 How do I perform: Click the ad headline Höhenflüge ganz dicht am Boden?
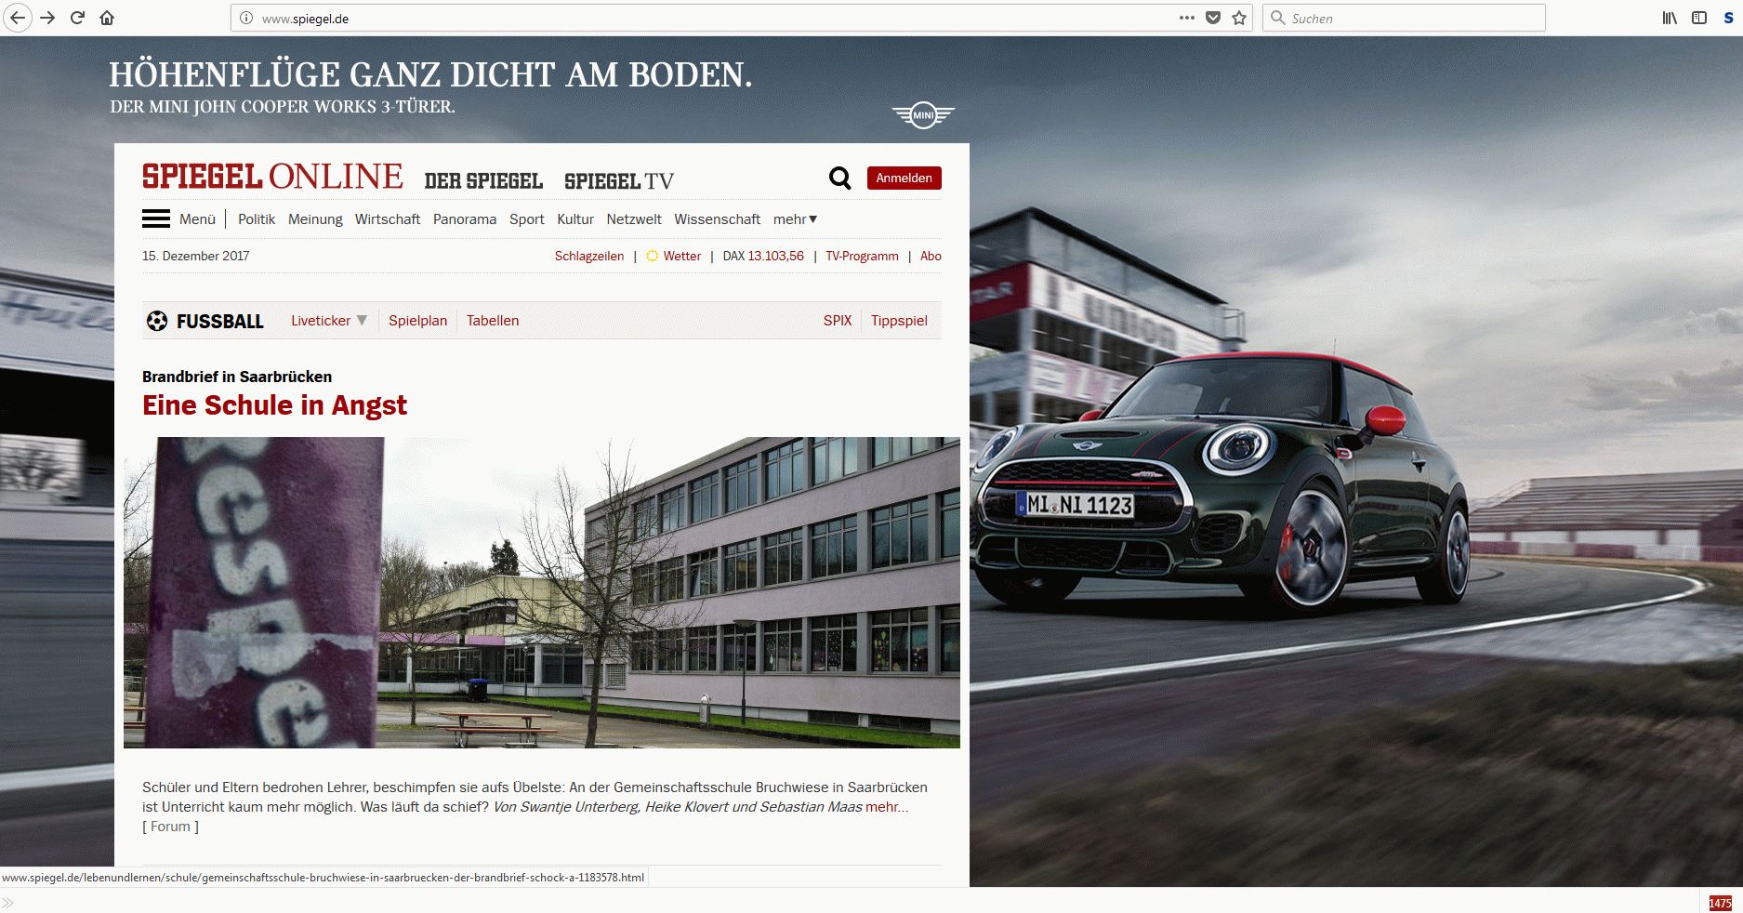(x=430, y=74)
